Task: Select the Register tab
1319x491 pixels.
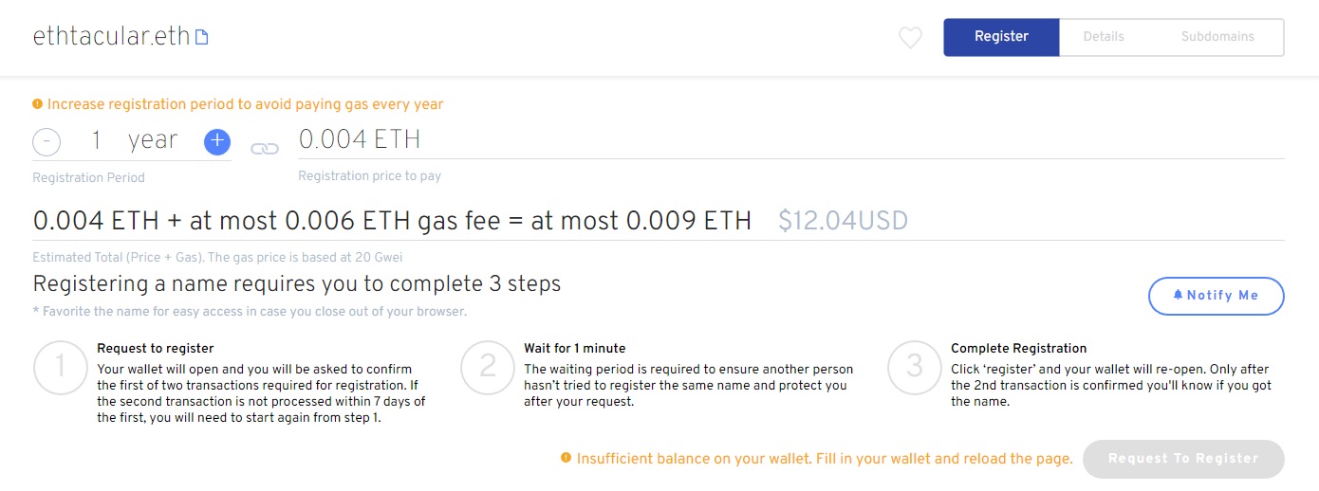Action: click(x=1001, y=37)
